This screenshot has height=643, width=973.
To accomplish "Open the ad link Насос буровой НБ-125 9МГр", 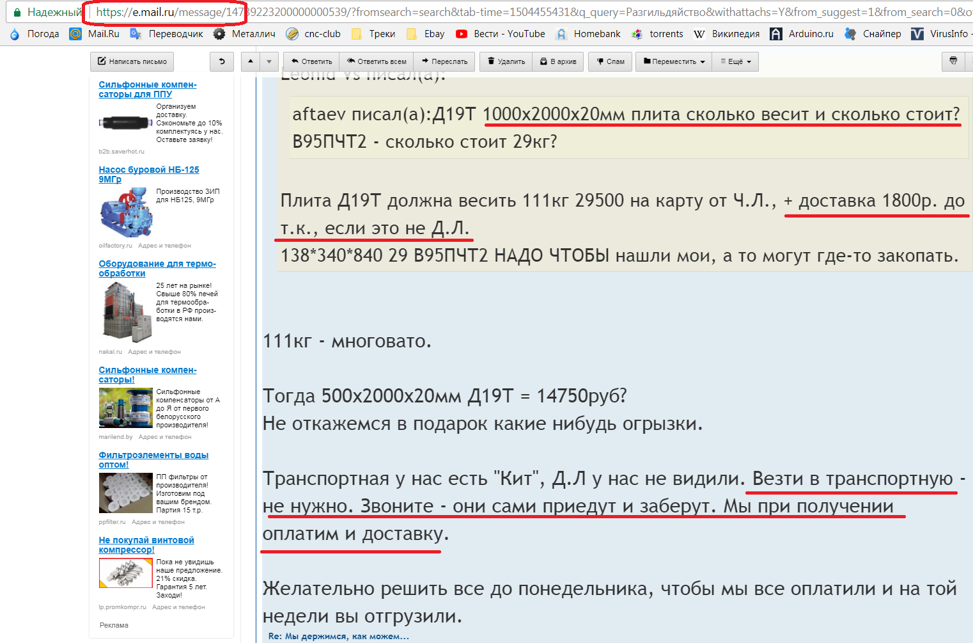I will [149, 174].
